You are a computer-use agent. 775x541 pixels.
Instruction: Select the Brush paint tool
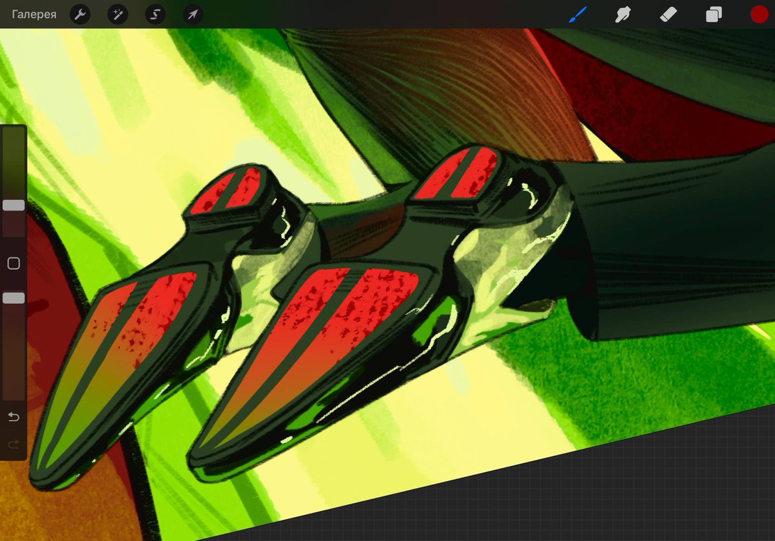coord(578,14)
